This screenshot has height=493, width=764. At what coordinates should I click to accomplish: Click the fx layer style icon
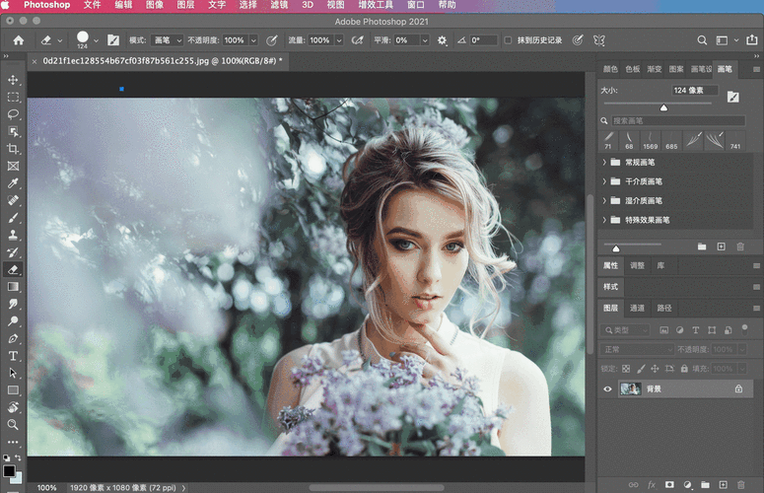coord(652,484)
